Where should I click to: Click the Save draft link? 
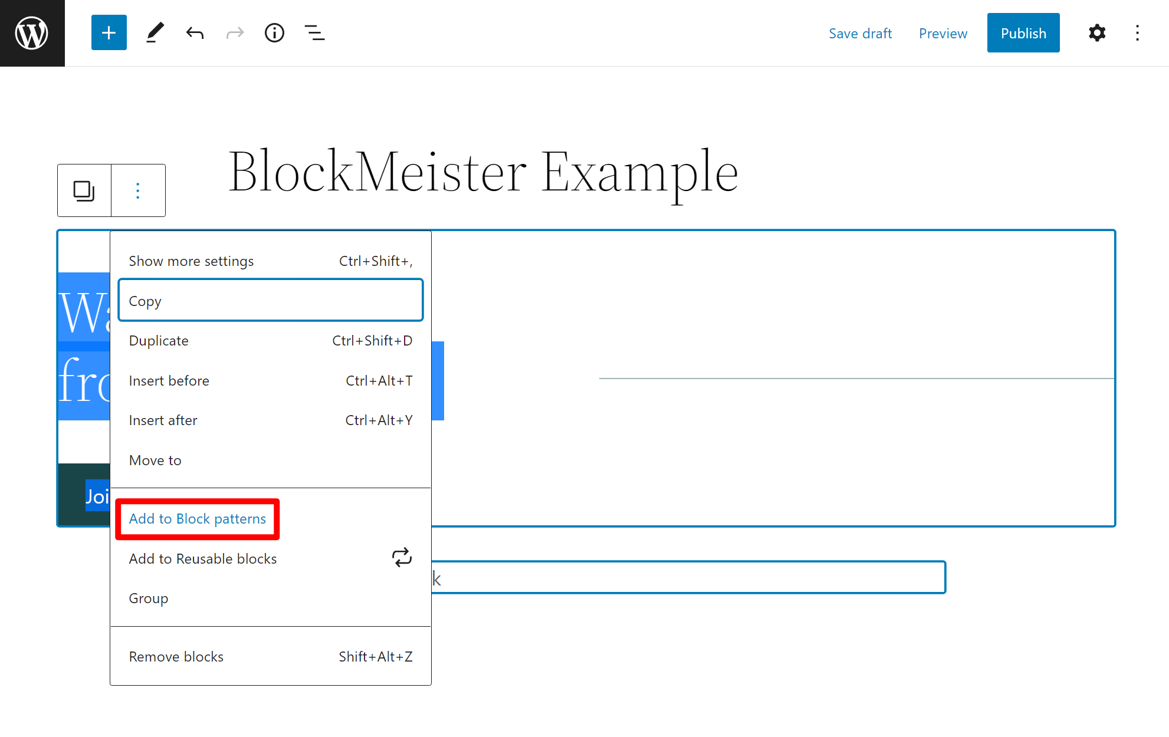click(860, 33)
